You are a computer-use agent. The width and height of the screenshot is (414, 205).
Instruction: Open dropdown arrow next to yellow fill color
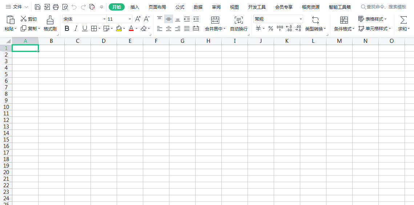tap(124, 28)
